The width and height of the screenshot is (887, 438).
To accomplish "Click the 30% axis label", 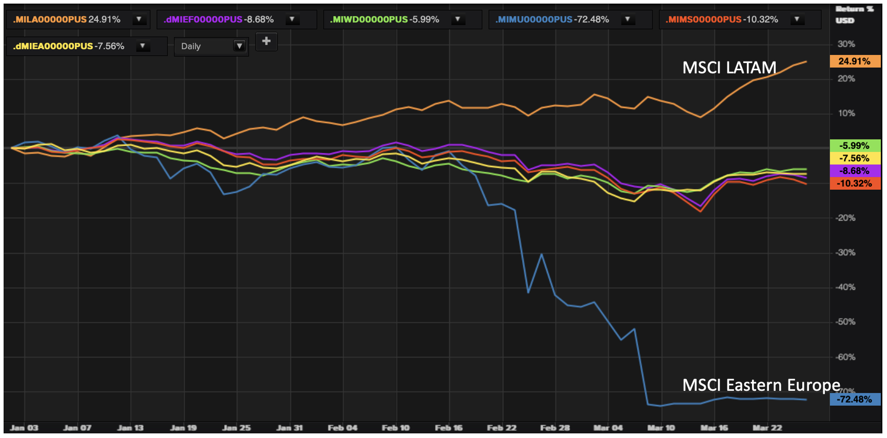I will tap(846, 44).
